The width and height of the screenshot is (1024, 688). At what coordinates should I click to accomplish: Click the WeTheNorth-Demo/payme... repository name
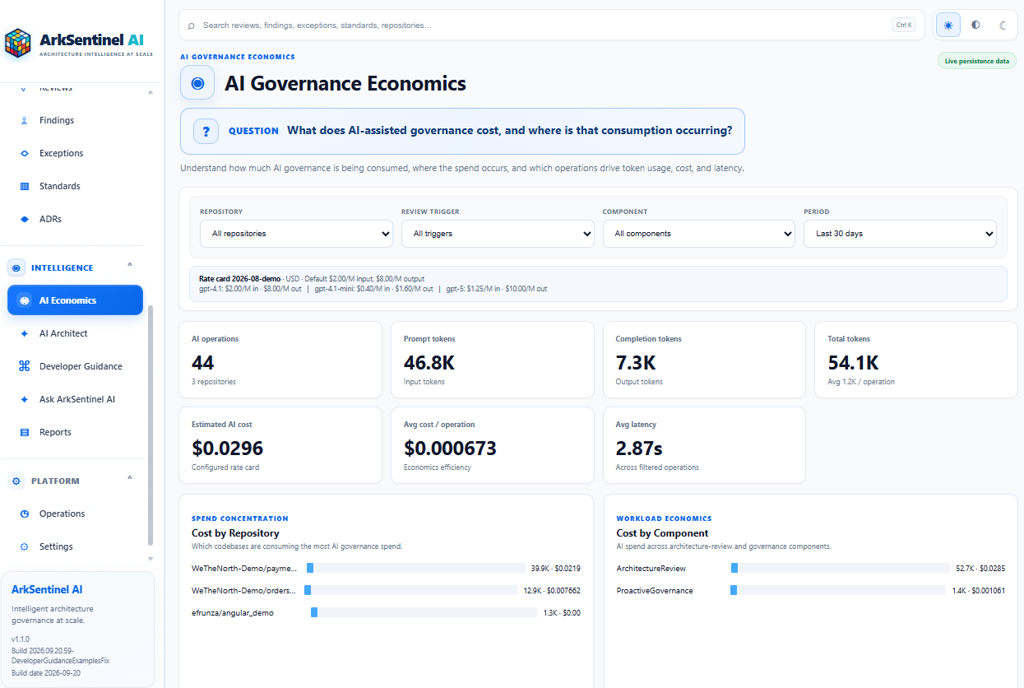tap(244, 568)
